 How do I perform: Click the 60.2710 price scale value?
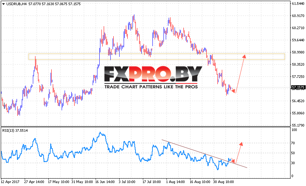point(298,28)
